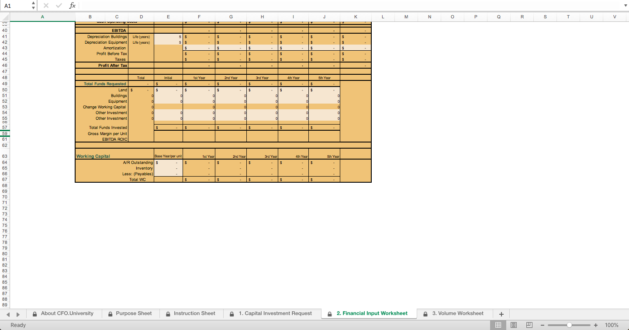This screenshot has width=629, height=330.
Task: Select column E header
Action: (168, 17)
